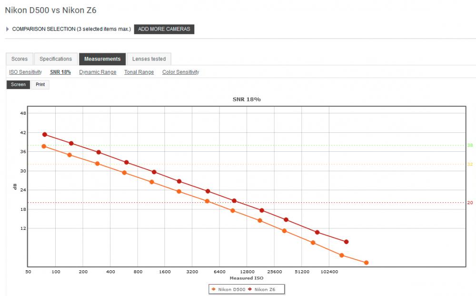Screen dimensions: 476x296
Task: Click the 6400 ISO axis tick label
Action: [219, 272]
